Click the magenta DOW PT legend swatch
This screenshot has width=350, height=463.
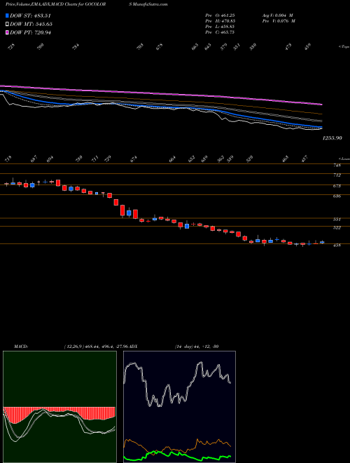(7, 32)
